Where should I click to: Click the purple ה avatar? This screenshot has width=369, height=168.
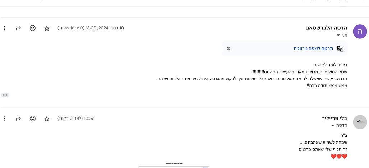(360, 32)
